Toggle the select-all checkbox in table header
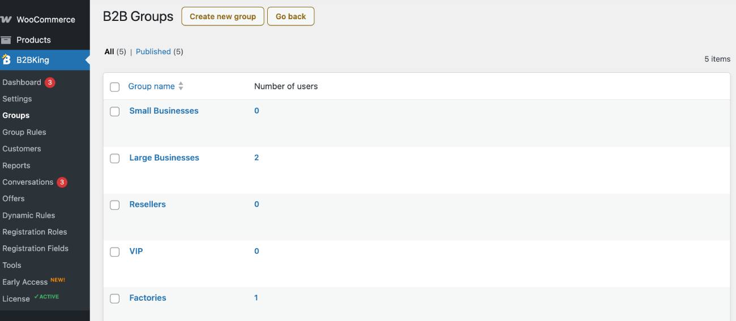Screen dimensions: 736x321 click(115, 87)
